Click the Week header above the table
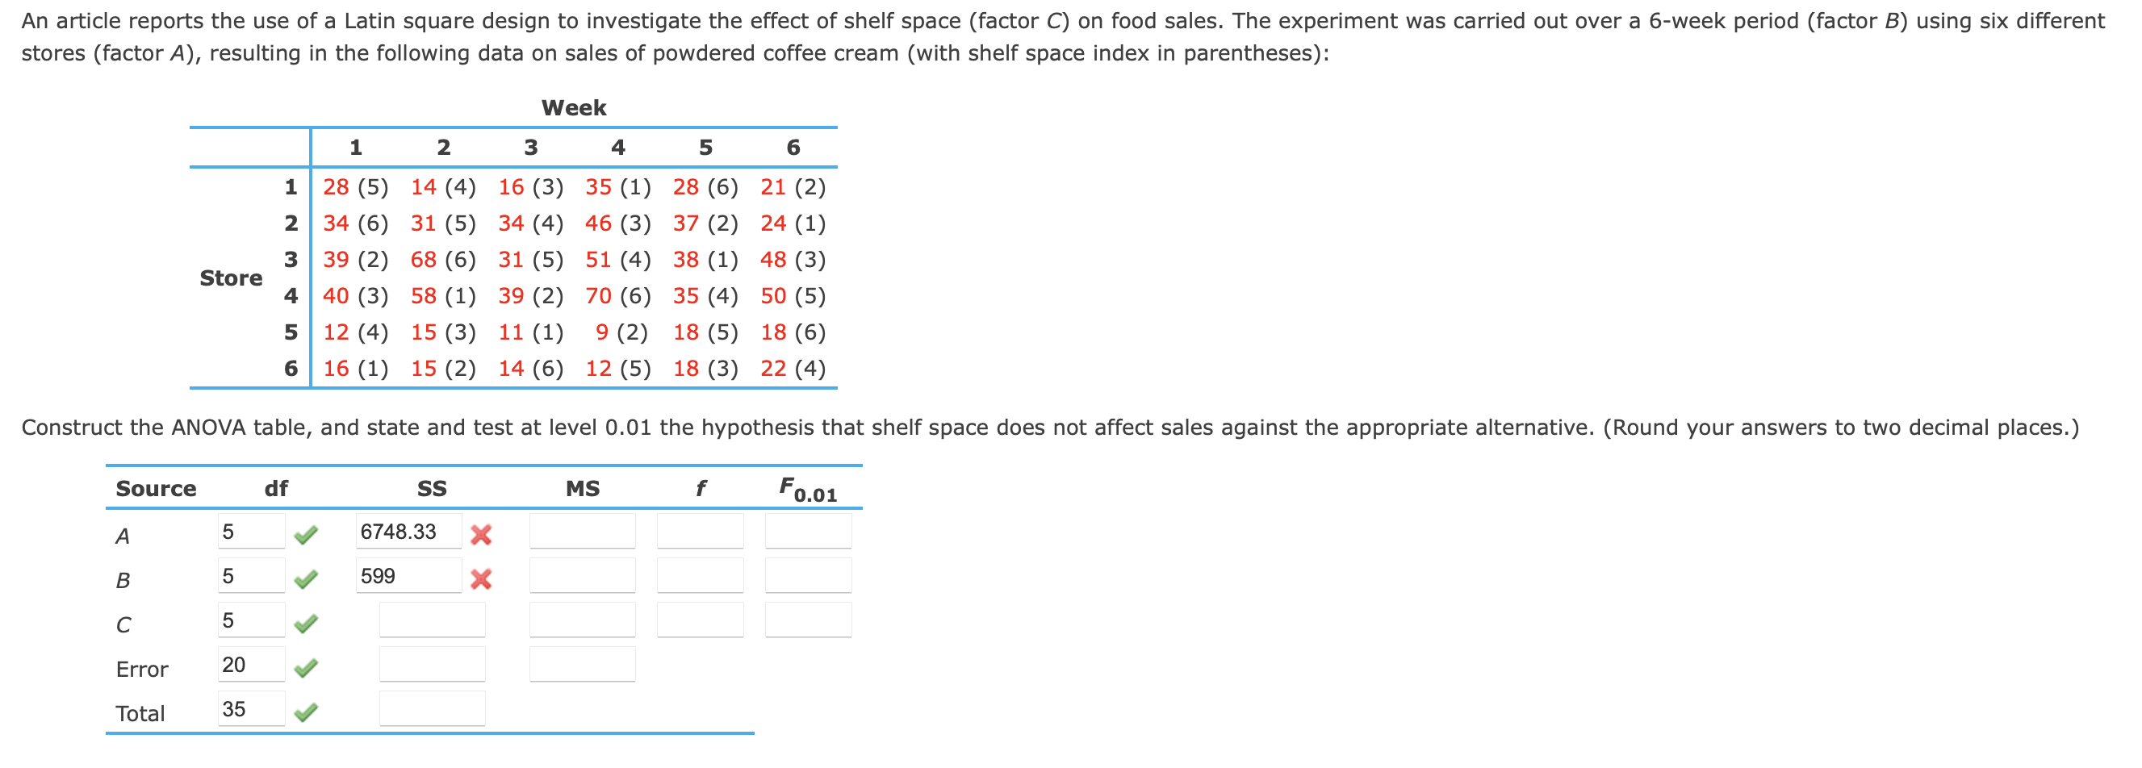The height and width of the screenshot is (768, 2142). [x=574, y=107]
